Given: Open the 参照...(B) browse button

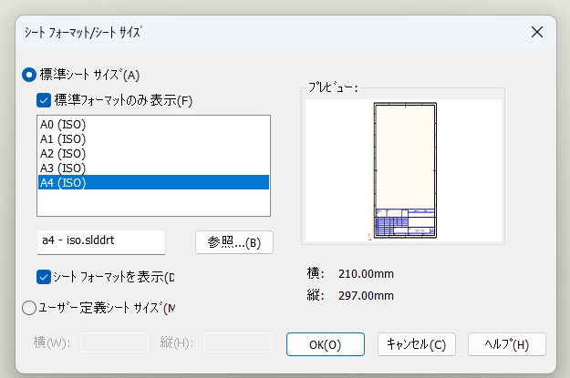Looking at the screenshot, I should pyautogui.click(x=234, y=242).
